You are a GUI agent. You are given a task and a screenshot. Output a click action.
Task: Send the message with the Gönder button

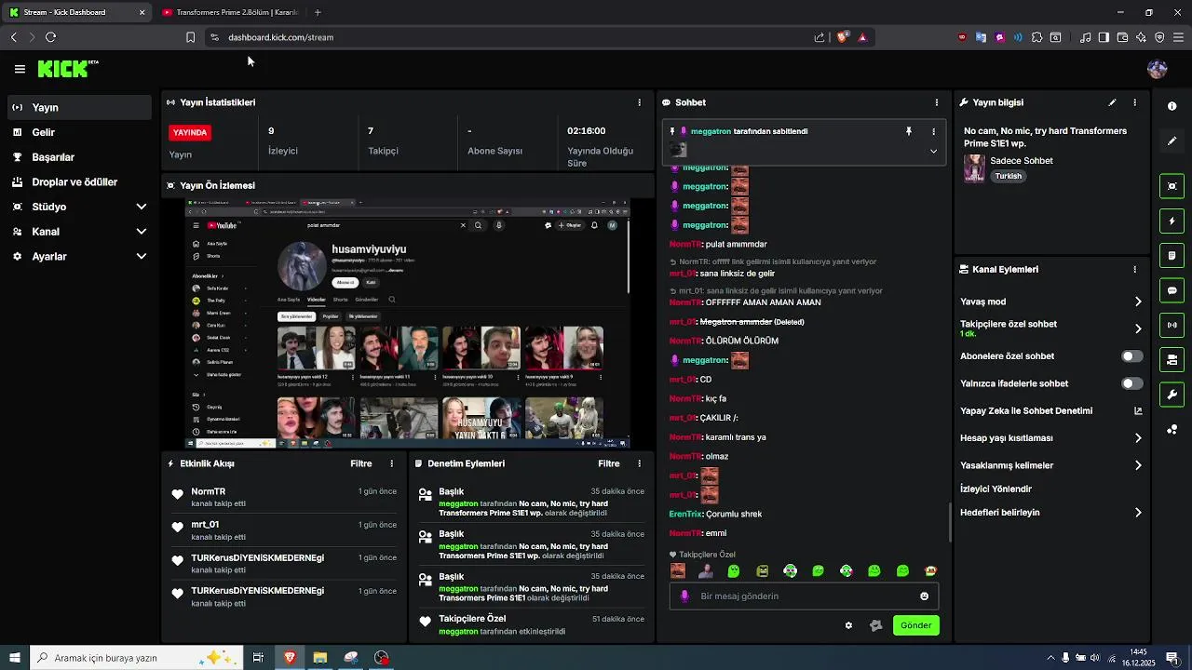tap(915, 625)
